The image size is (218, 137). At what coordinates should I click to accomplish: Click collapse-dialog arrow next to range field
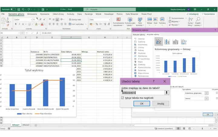pyautogui.click(x=167, y=93)
